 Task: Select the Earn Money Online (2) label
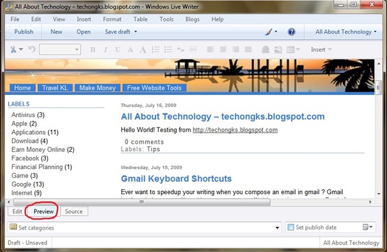43,149
